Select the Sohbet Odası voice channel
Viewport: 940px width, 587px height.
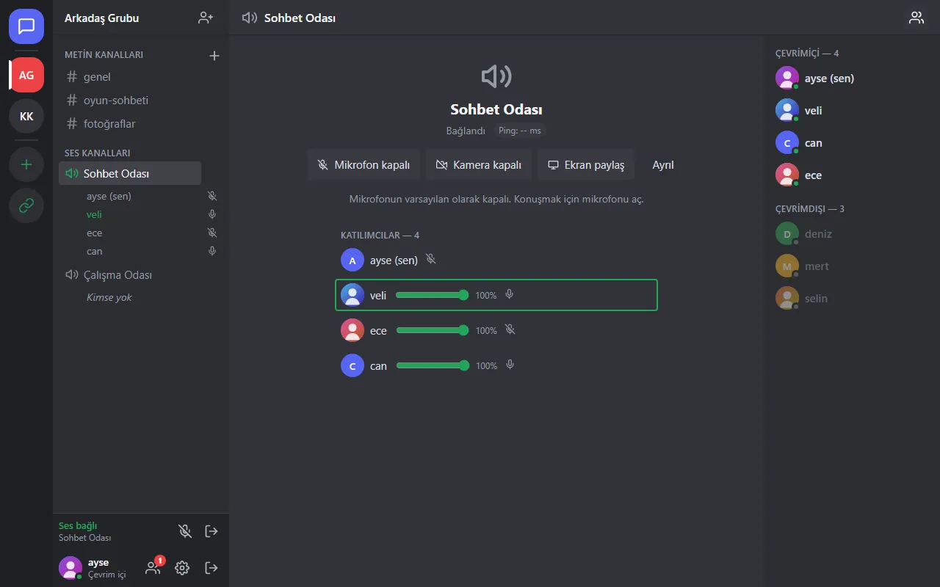pos(129,173)
